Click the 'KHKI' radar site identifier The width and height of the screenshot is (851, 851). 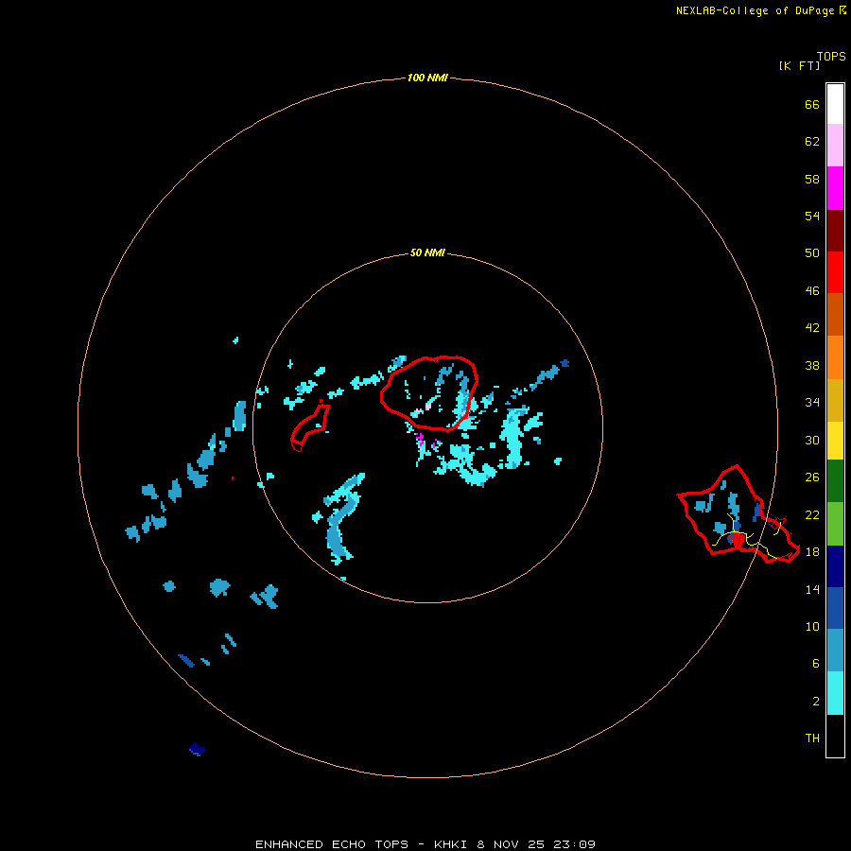pyautogui.click(x=450, y=844)
